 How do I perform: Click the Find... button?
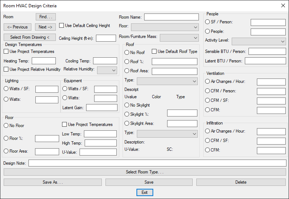[46, 17]
